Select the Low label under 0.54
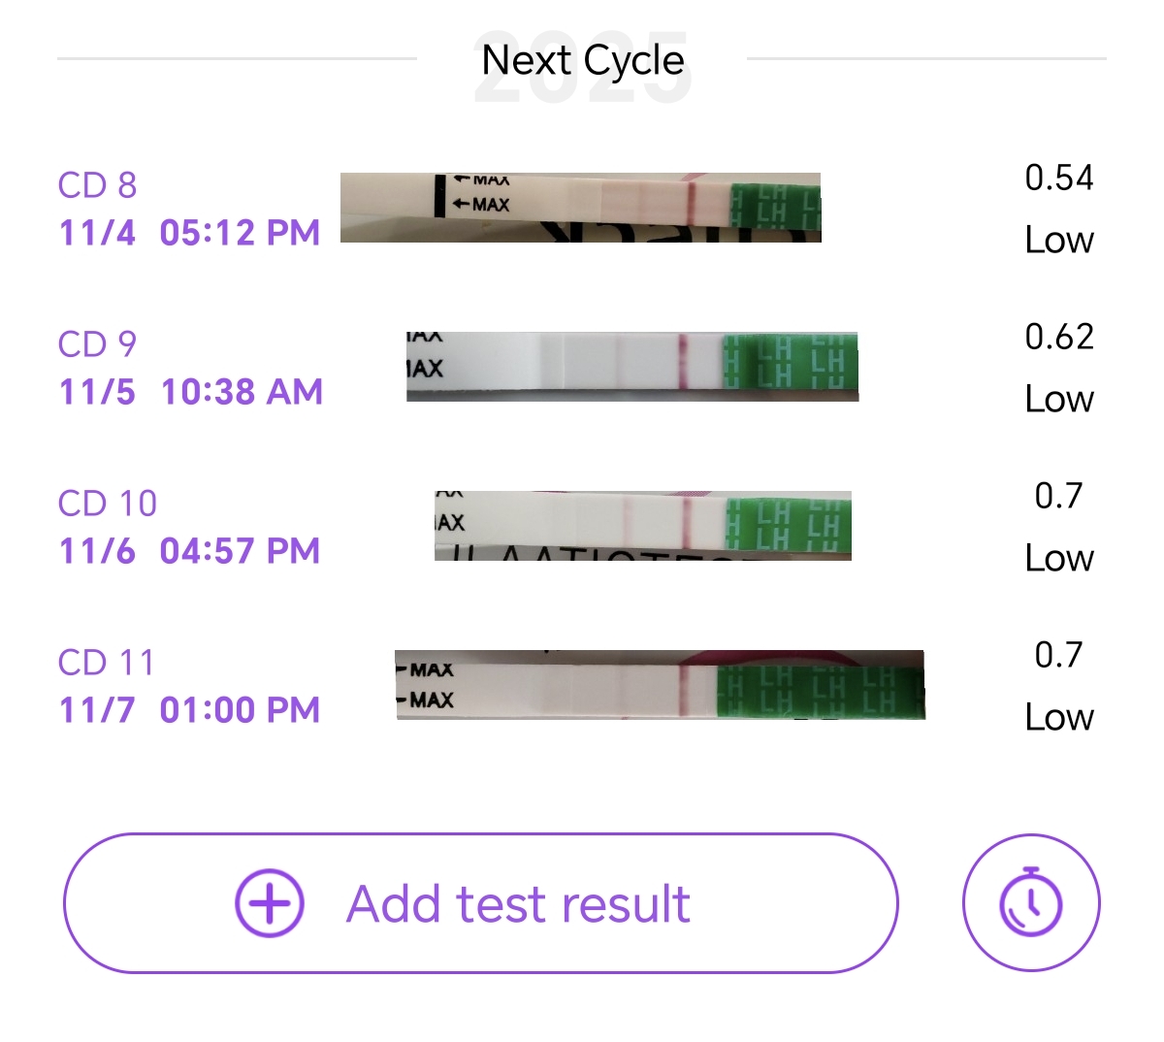Image resolution: width=1164 pixels, height=1042 pixels. point(1058,240)
